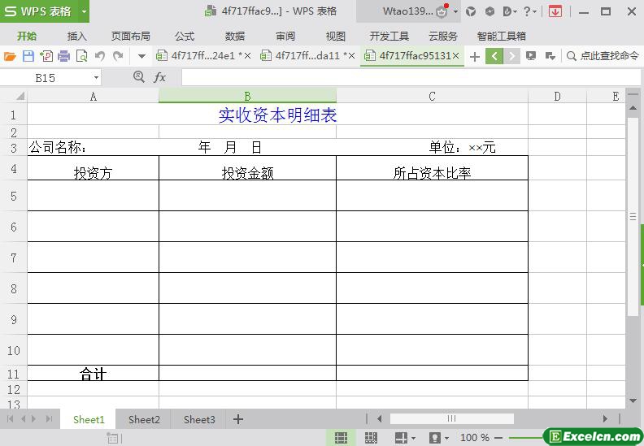The height and width of the screenshot is (446, 644).
Task: Click the Select All corner triangle
Action: [x=20, y=97]
